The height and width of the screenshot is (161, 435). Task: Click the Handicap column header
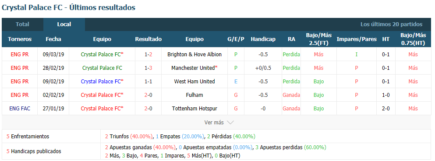click(x=263, y=39)
